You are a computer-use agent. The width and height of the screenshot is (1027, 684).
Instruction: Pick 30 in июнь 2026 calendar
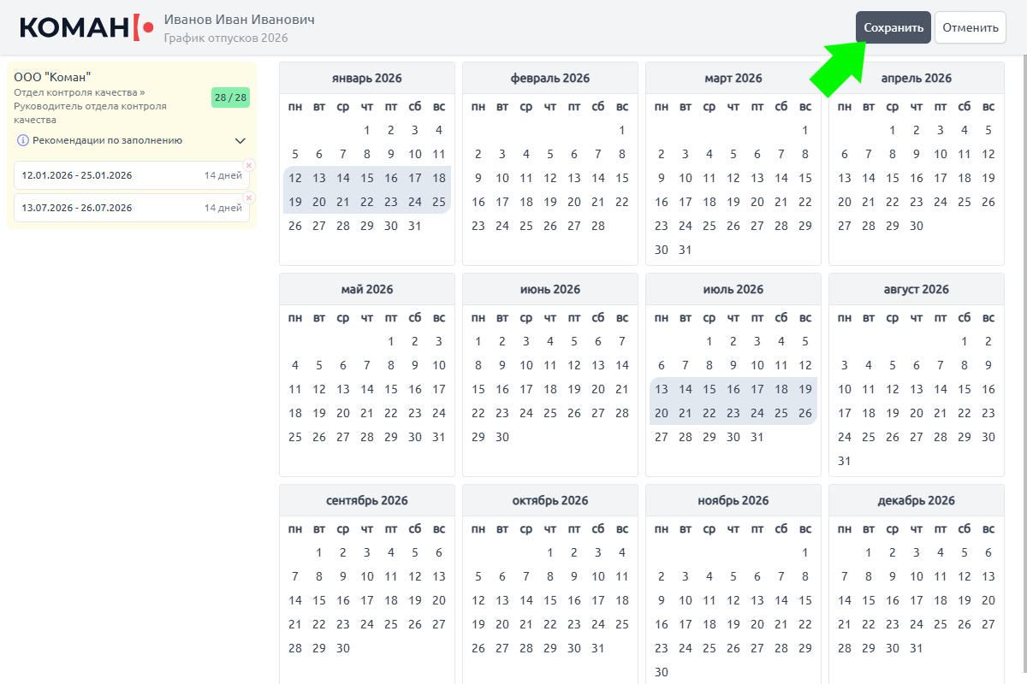(502, 437)
